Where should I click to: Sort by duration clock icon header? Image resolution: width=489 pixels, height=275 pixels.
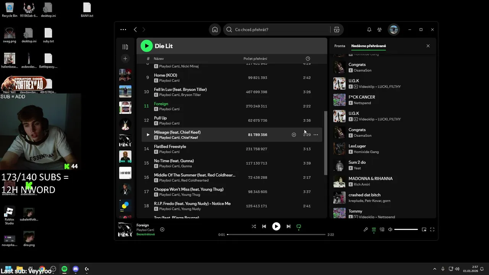(x=308, y=58)
